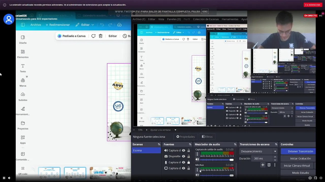The height and width of the screenshot is (182, 325).
Task: Click the cloud save status icon
Action: click(x=119, y=25)
